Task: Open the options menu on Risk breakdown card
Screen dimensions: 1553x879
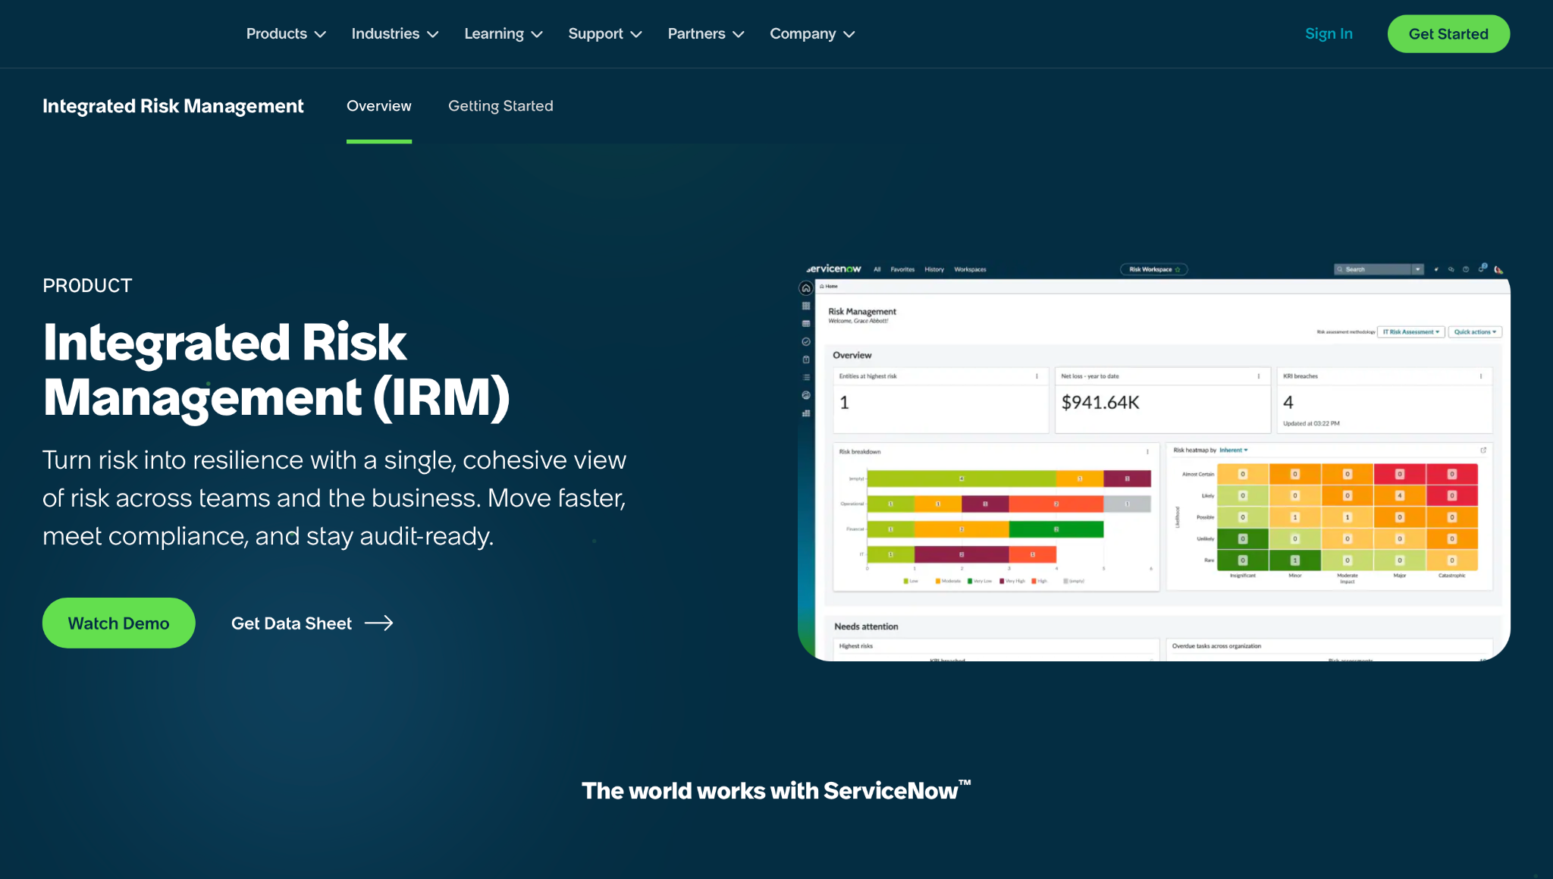Action: point(1147,452)
